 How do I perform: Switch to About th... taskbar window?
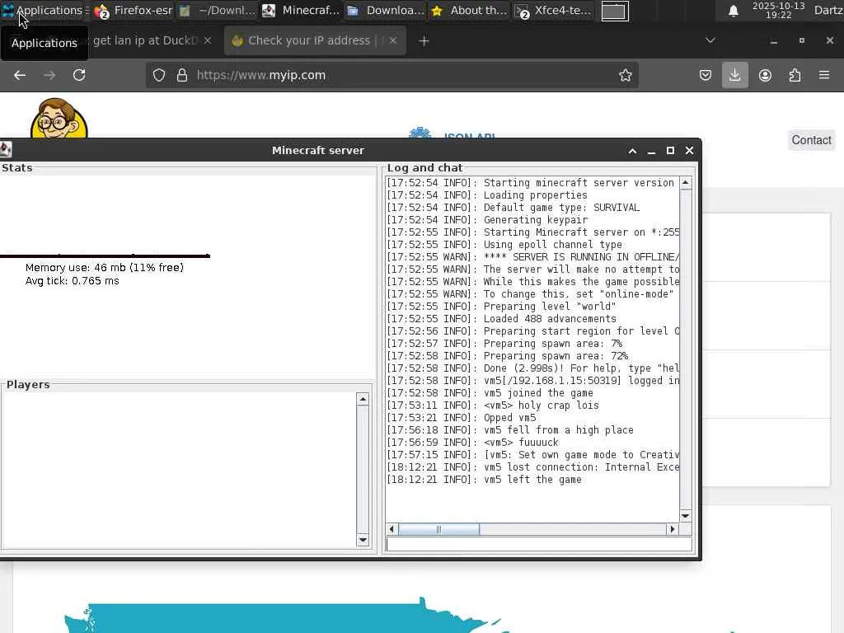click(x=469, y=10)
